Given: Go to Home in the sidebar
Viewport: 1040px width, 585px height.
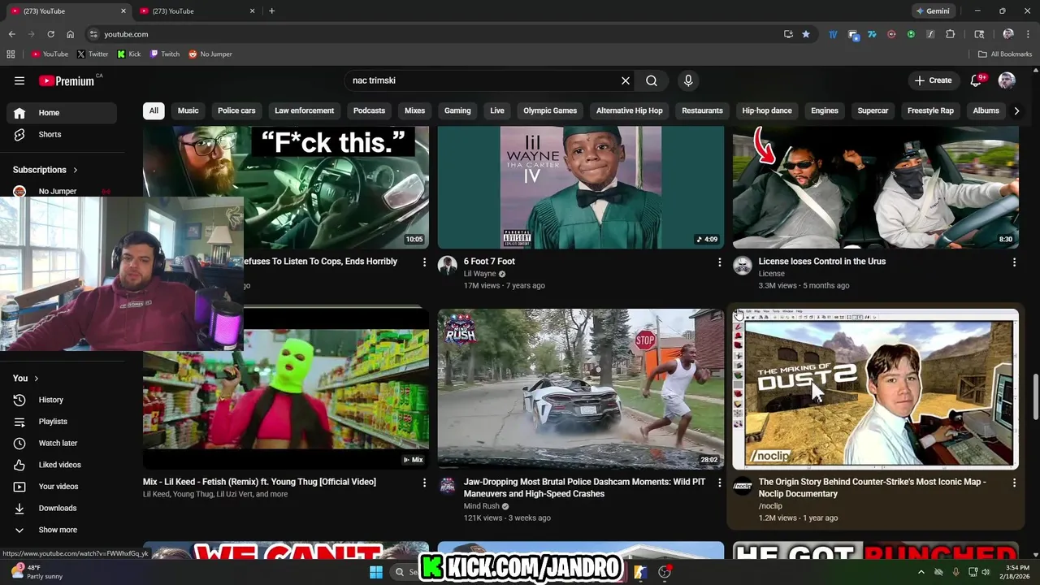Looking at the screenshot, I should [63, 113].
